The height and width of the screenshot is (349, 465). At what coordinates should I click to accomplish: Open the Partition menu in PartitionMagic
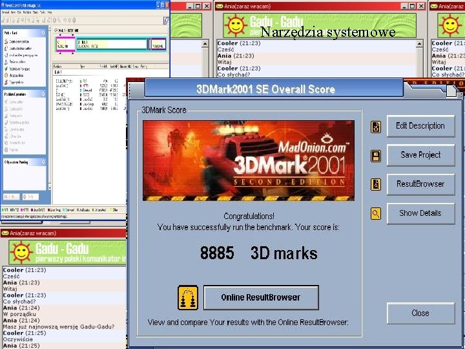(x=27, y=12)
